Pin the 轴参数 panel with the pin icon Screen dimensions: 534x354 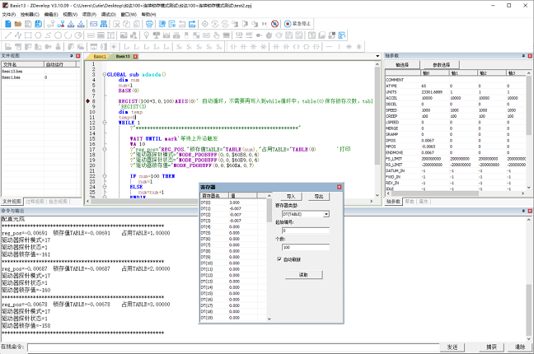click(x=523, y=56)
